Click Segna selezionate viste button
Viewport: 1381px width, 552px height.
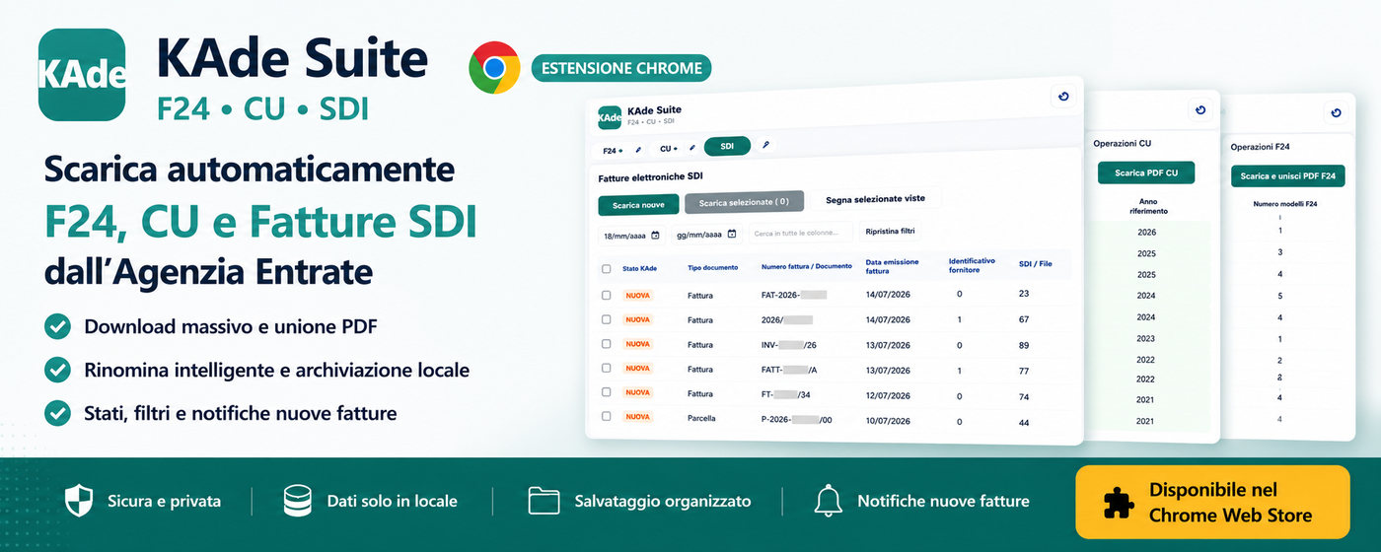click(875, 198)
